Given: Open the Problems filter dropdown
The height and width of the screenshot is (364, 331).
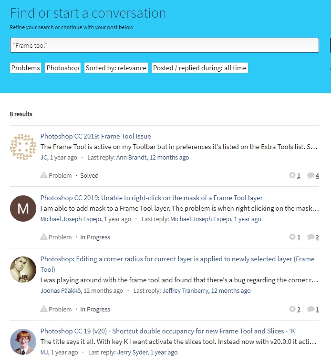Looking at the screenshot, I should pos(25,68).
